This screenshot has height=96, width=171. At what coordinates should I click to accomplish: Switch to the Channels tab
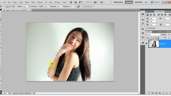[x=156, y=32]
